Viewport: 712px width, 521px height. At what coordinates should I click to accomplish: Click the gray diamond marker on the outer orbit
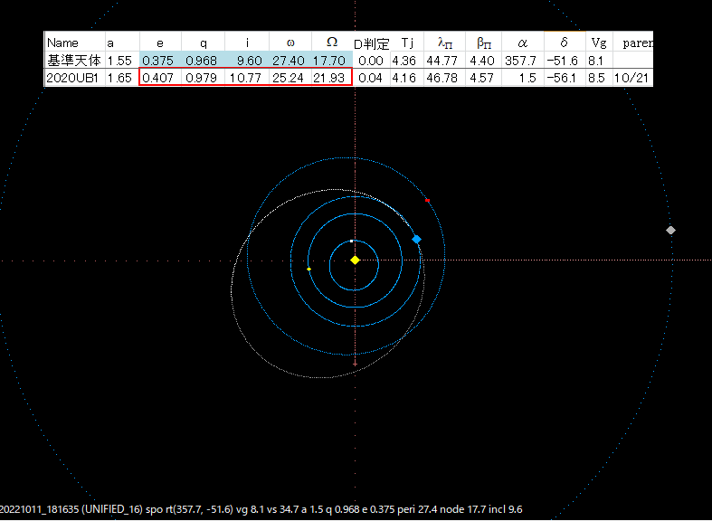coord(670,230)
